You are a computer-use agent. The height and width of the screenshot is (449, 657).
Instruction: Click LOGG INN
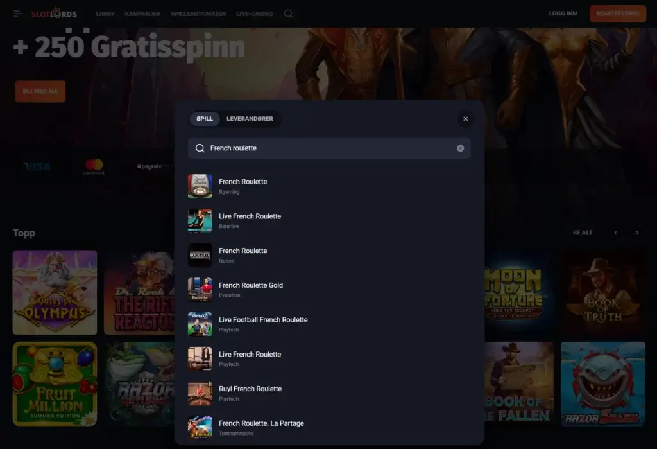pos(563,13)
